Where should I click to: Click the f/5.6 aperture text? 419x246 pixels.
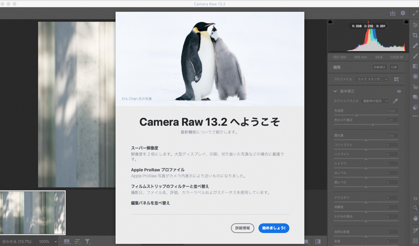pyautogui.click(x=379, y=57)
